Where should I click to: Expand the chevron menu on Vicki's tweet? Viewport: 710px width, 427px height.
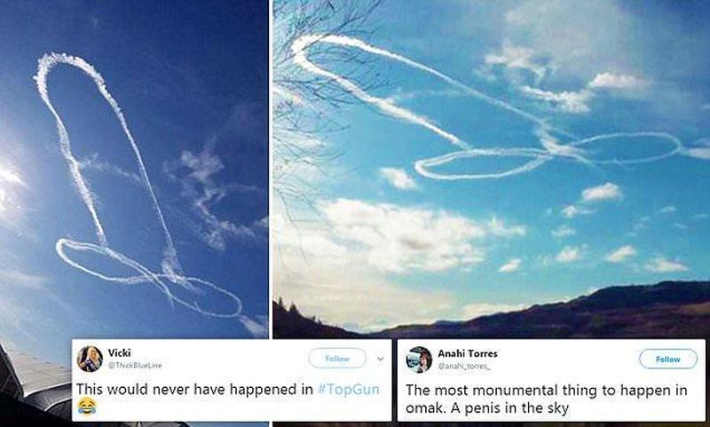coord(381,359)
